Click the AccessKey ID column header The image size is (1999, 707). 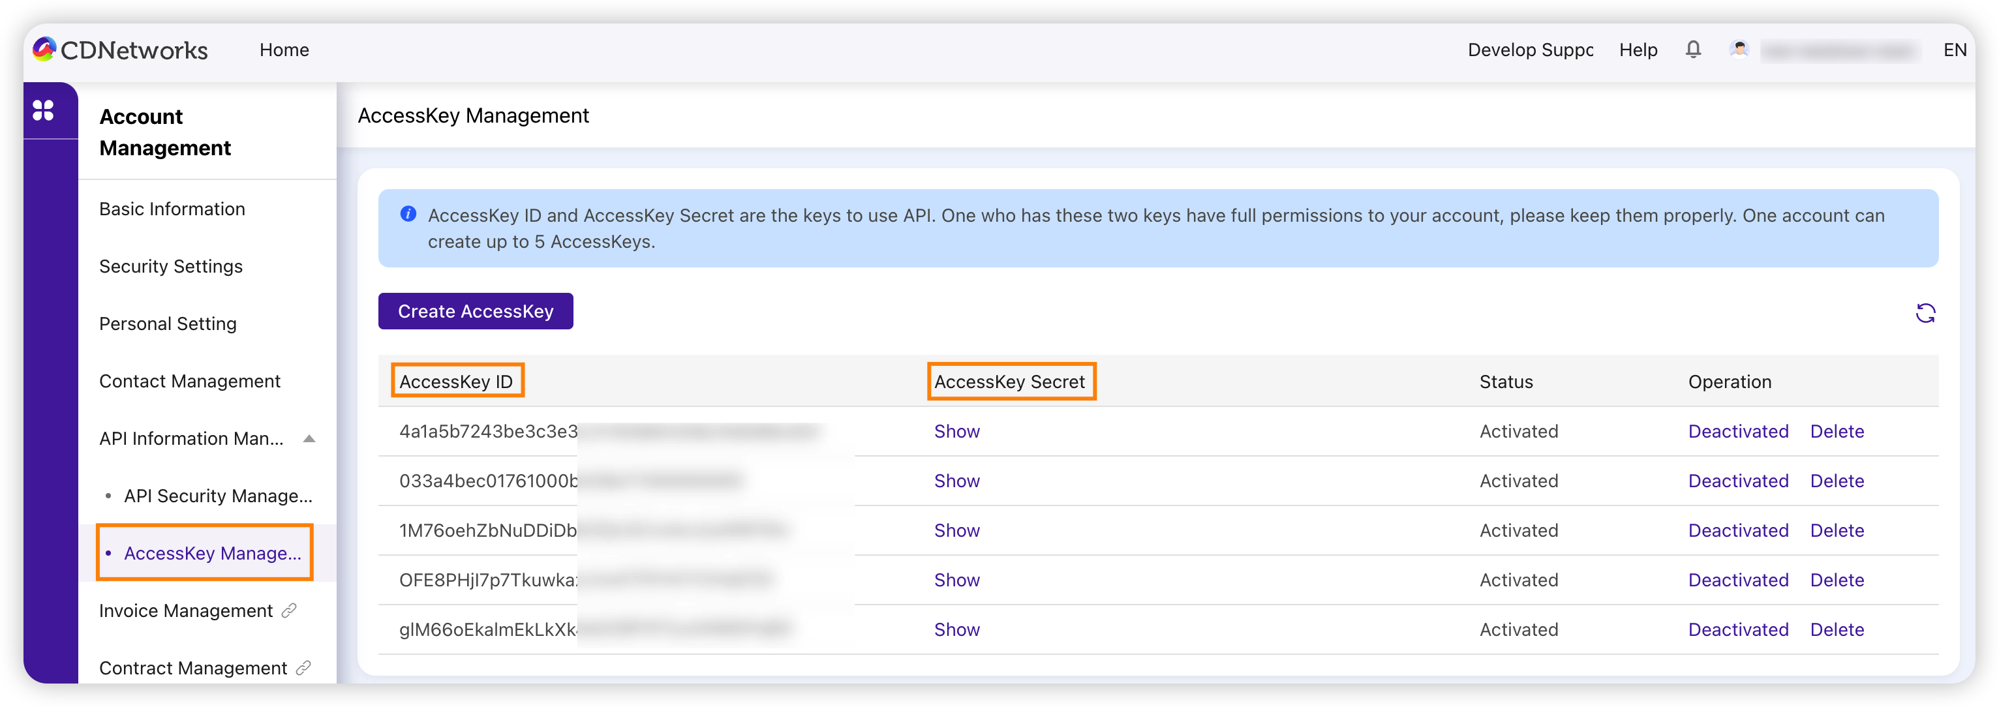pyautogui.click(x=456, y=382)
